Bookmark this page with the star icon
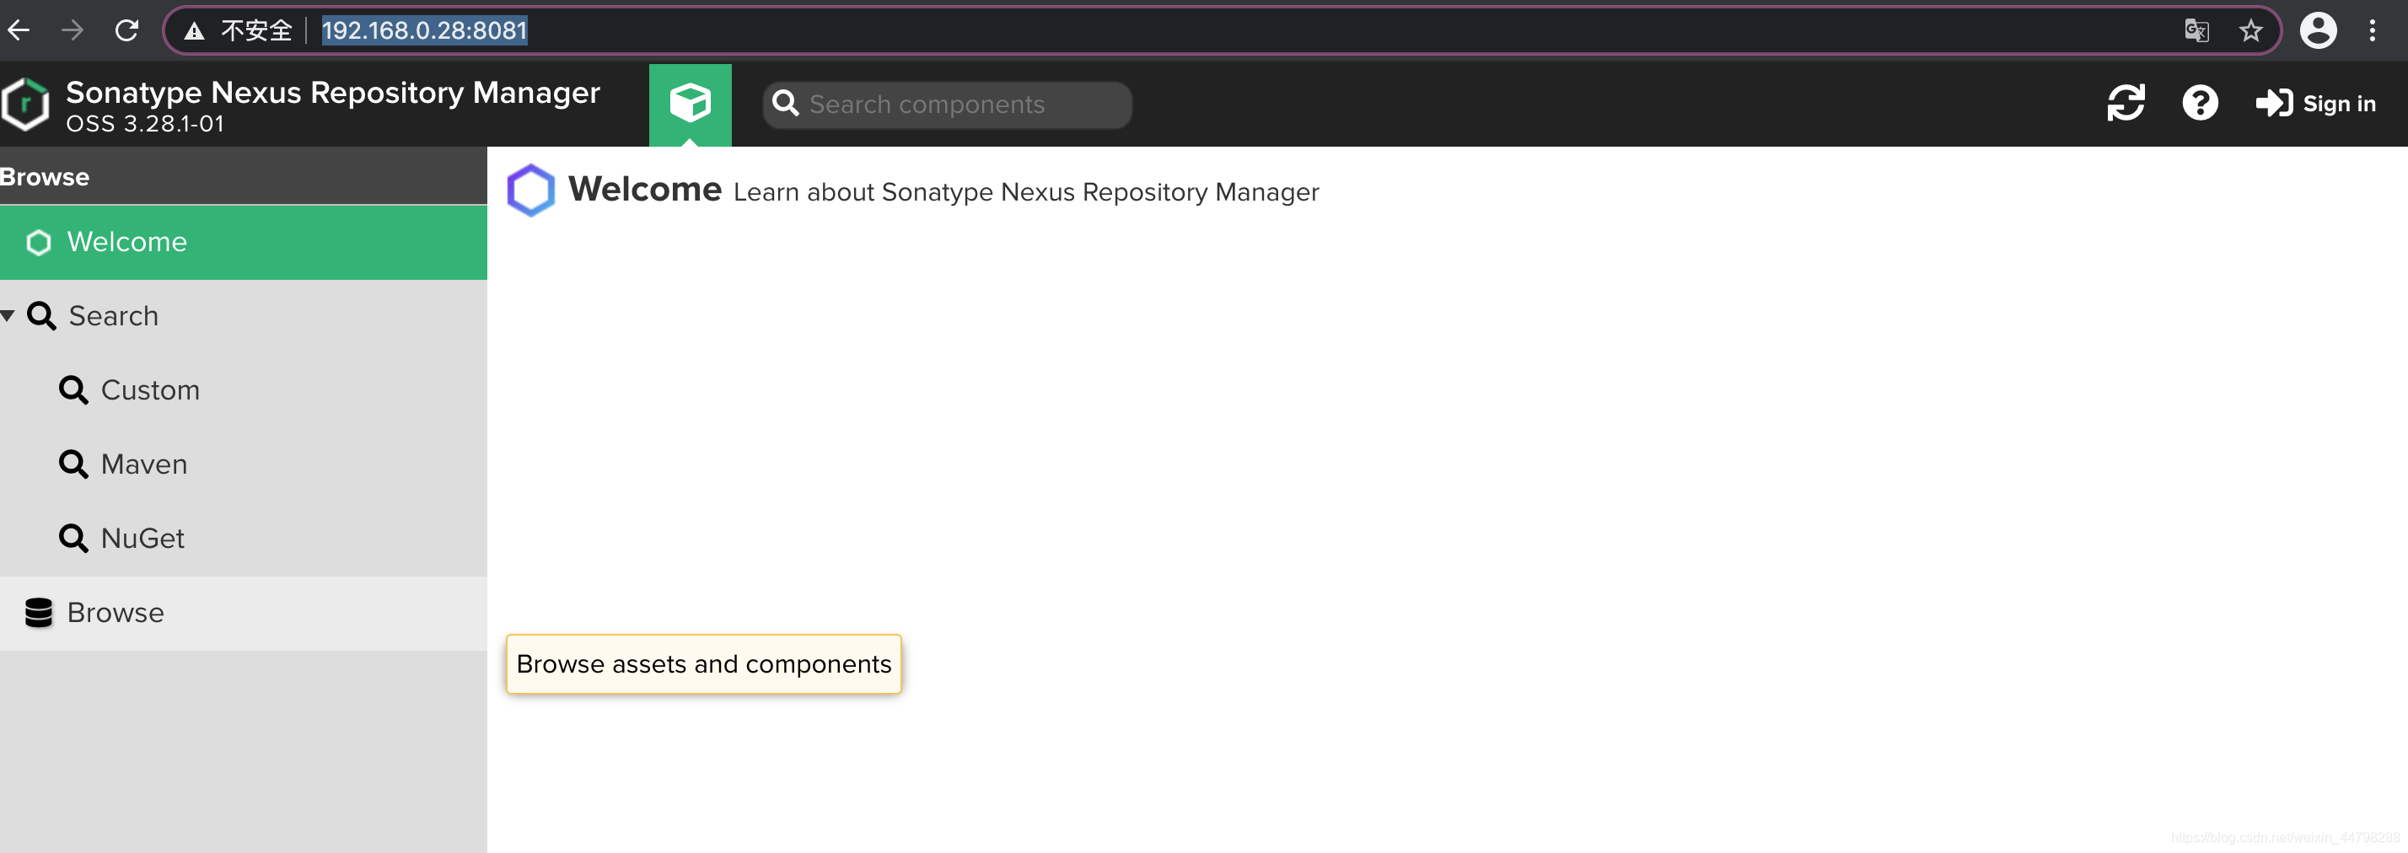2408x853 pixels. (2250, 31)
